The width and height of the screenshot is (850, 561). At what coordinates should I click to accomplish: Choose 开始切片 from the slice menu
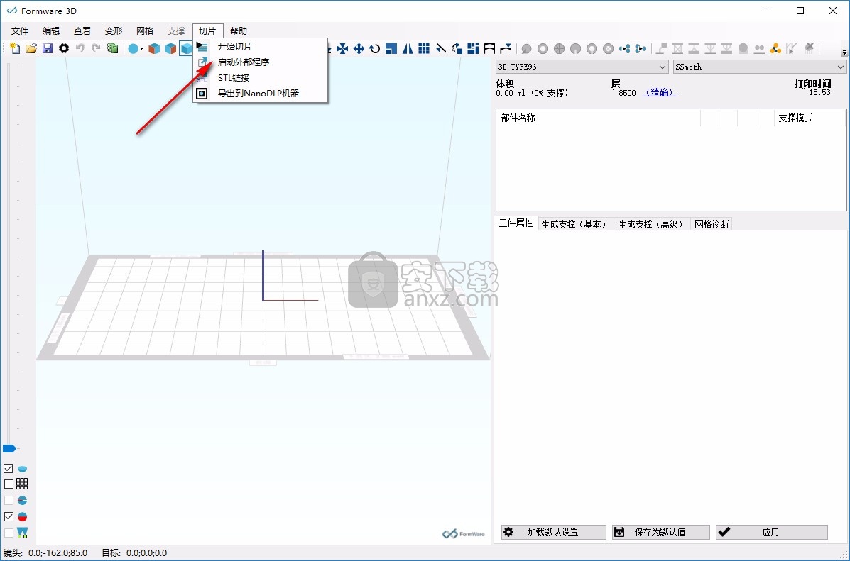pyautogui.click(x=261, y=47)
